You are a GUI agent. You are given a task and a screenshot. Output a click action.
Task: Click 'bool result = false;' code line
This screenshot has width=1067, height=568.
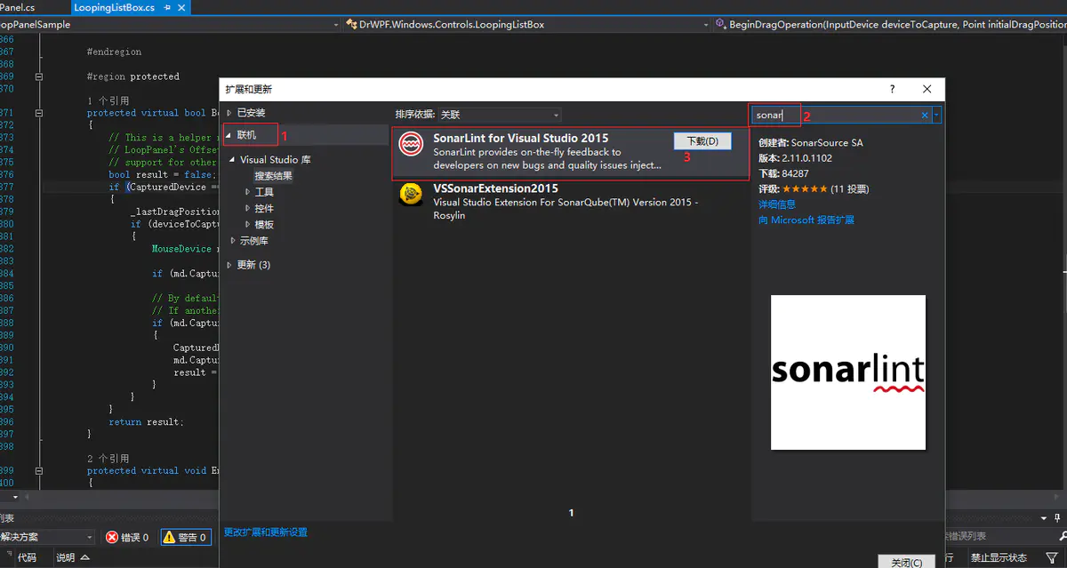pos(163,175)
